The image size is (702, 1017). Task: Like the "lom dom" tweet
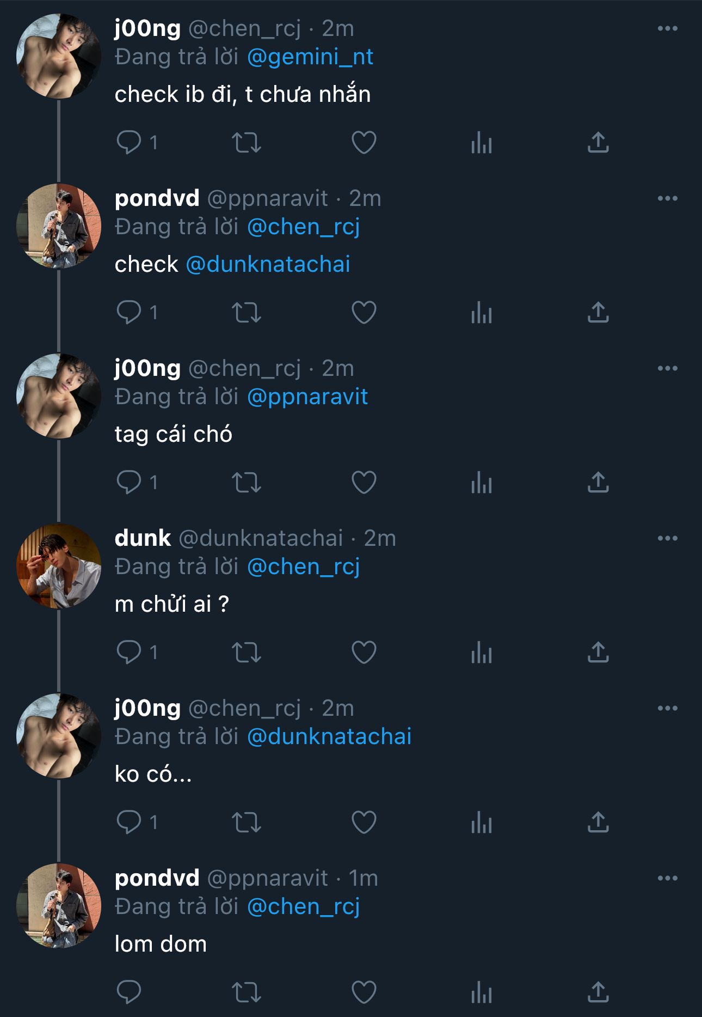(x=364, y=992)
